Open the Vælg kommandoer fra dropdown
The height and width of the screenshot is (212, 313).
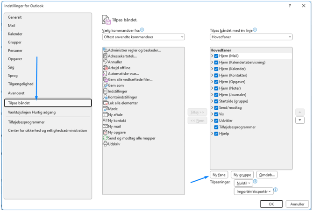(143, 37)
